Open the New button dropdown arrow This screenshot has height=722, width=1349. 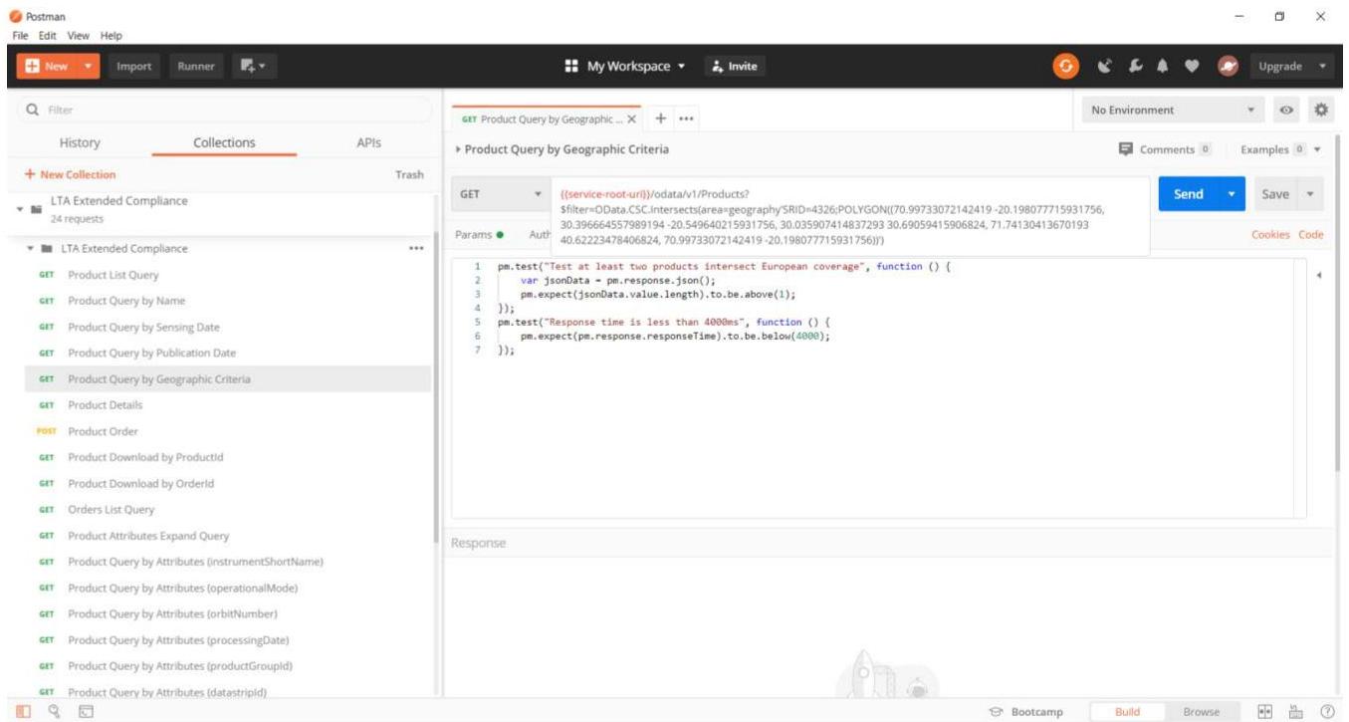point(86,66)
